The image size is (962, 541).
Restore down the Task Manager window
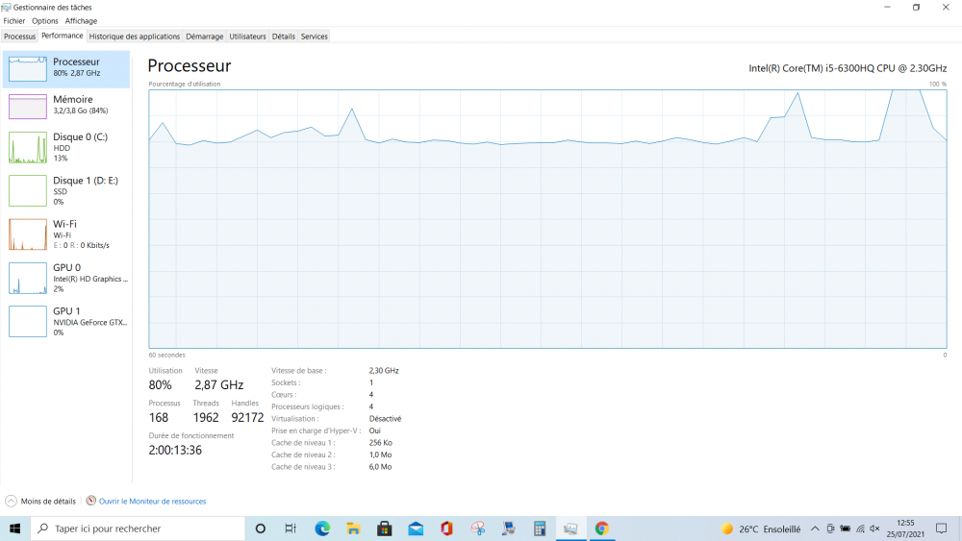point(916,8)
